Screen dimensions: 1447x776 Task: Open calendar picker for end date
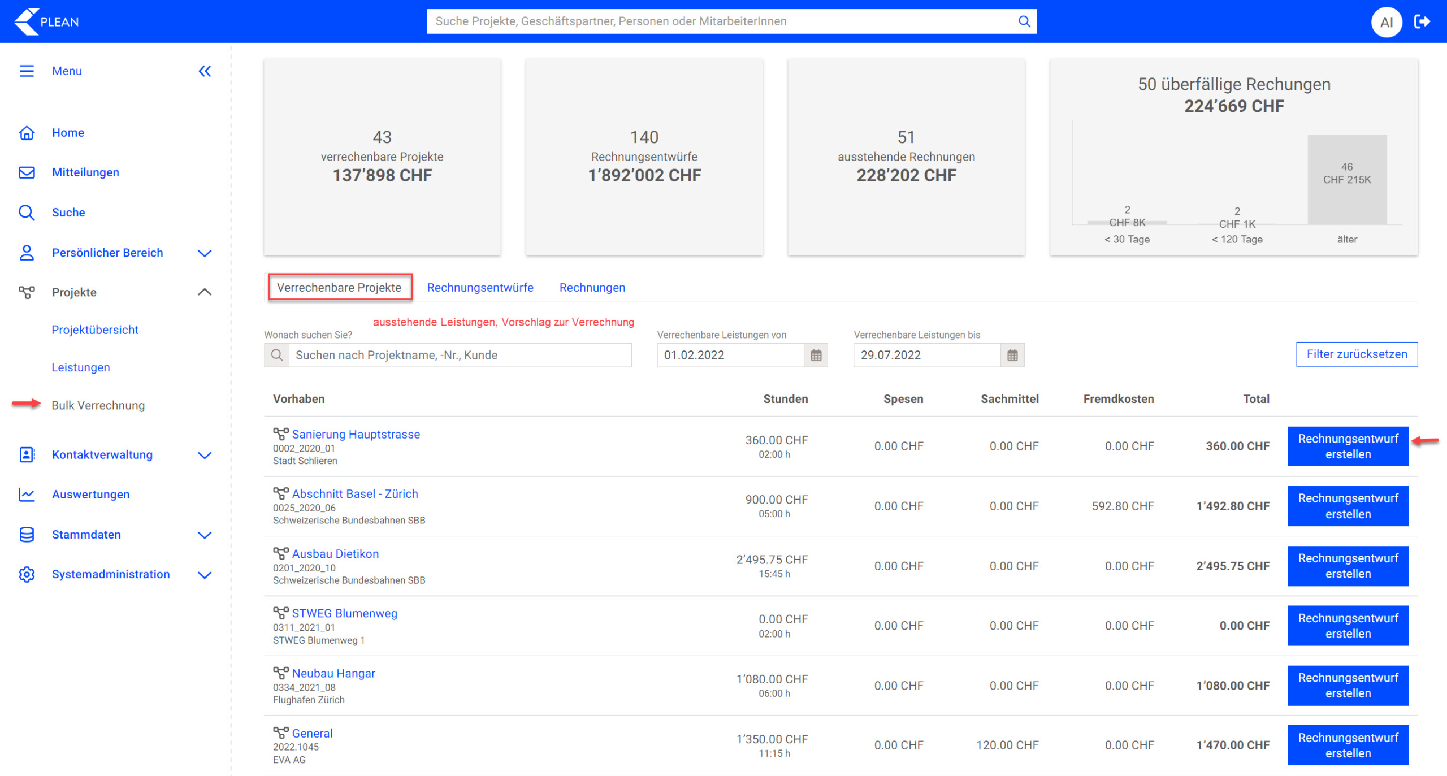(1012, 355)
